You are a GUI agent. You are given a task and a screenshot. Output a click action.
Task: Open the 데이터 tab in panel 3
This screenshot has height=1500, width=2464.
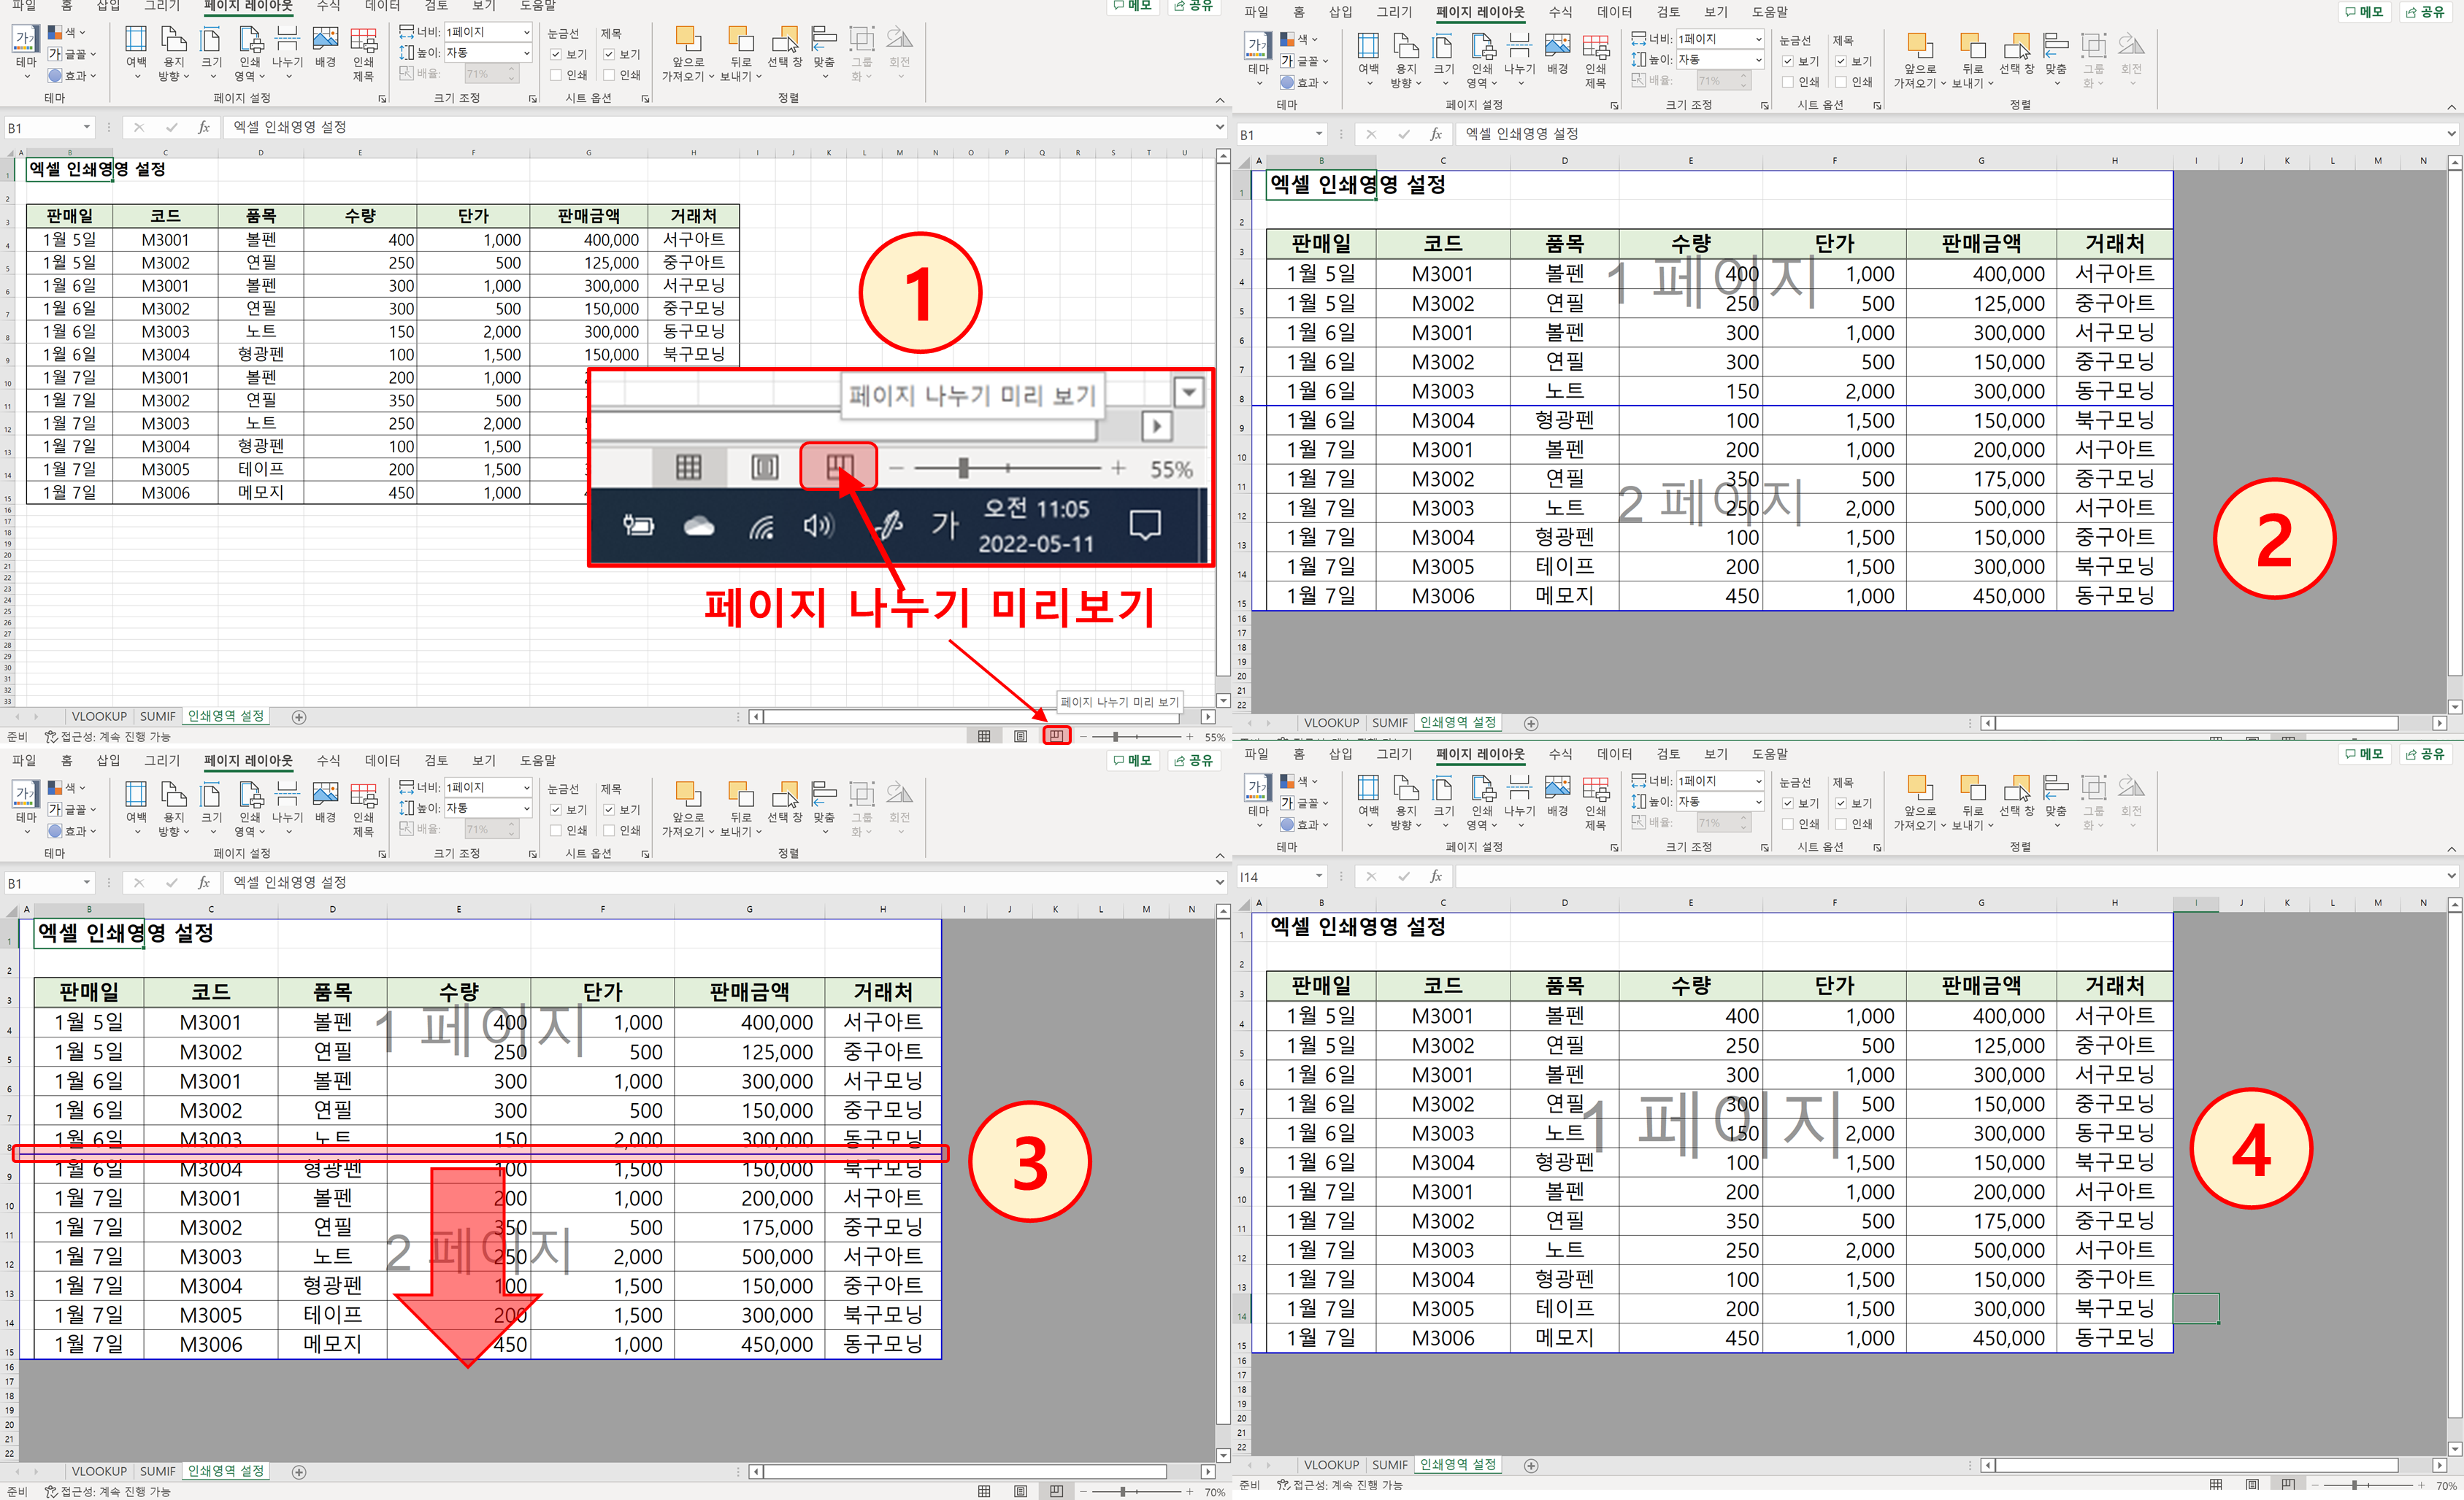coord(382,760)
